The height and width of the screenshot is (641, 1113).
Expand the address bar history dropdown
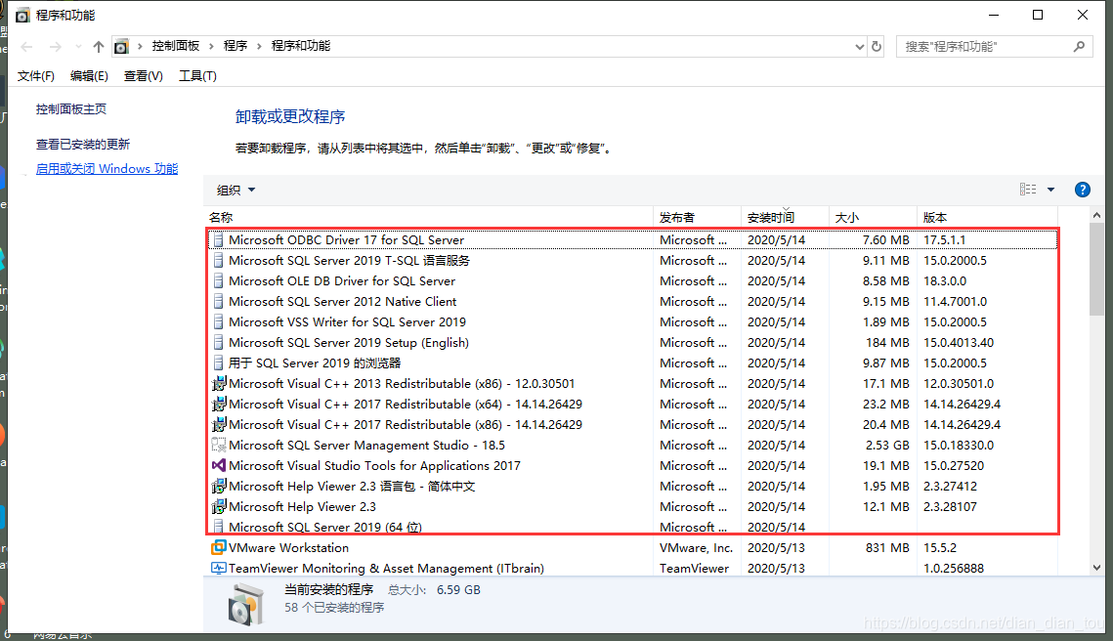(859, 47)
